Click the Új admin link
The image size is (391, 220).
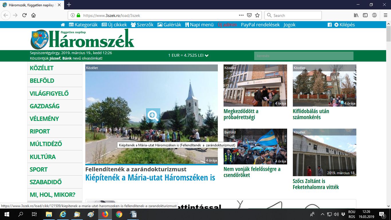227,25
